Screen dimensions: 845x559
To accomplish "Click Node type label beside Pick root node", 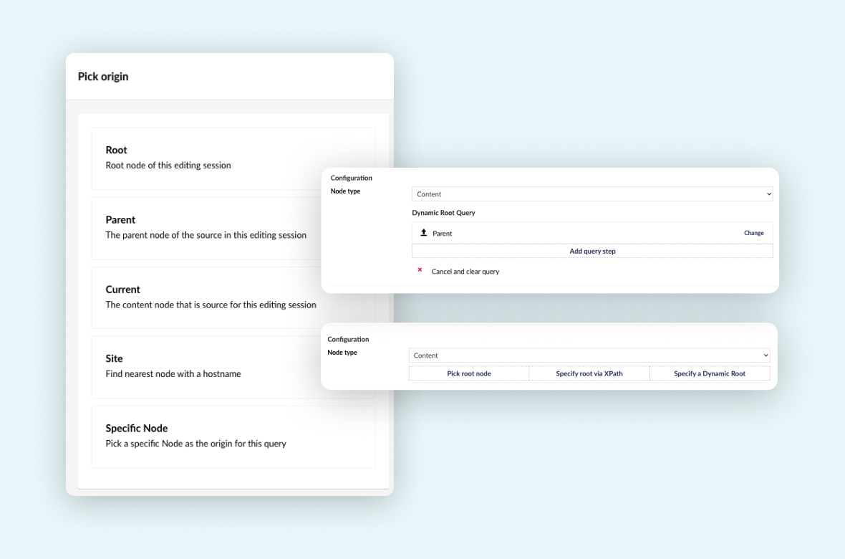I will tap(342, 353).
